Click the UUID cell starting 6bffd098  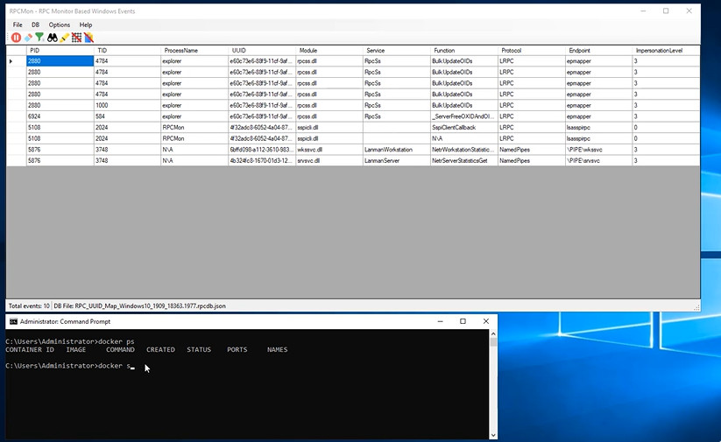(x=262, y=150)
